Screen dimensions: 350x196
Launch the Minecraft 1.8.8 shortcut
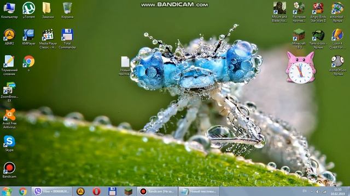tap(299, 39)
